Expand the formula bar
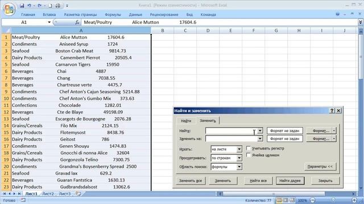364x204 pixels. (x=361, y=22)
